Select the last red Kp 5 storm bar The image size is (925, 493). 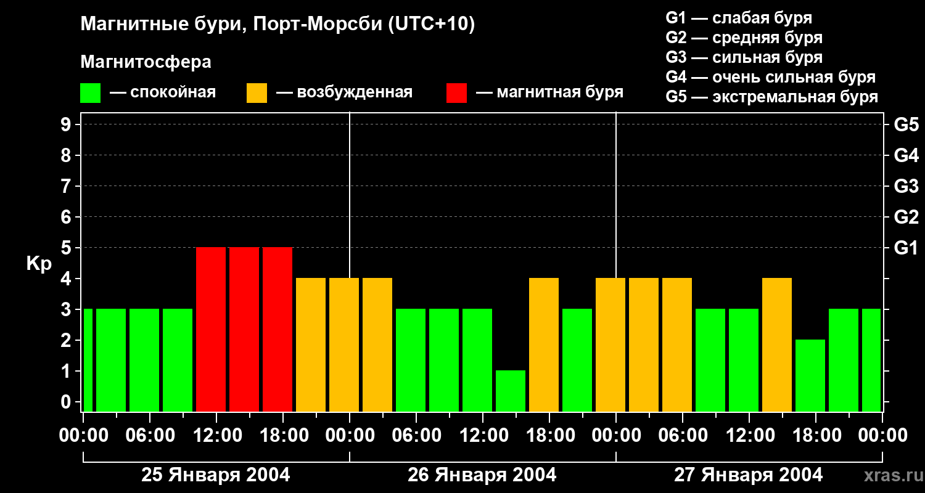click(277, 329)
